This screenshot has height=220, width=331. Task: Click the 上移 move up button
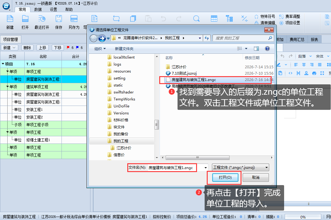coord(42,48)
